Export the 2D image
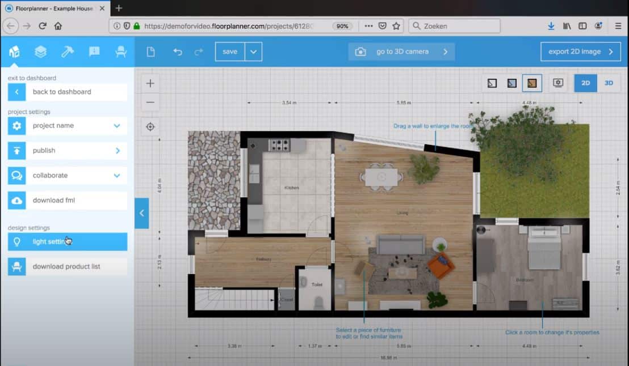Viewport: 629px width, 366px height. click(x=580, y=52)
